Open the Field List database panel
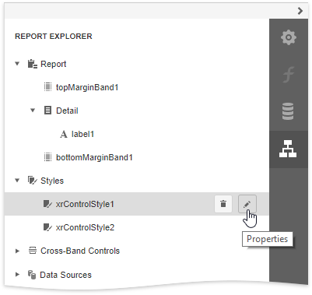 click(288, 111)
